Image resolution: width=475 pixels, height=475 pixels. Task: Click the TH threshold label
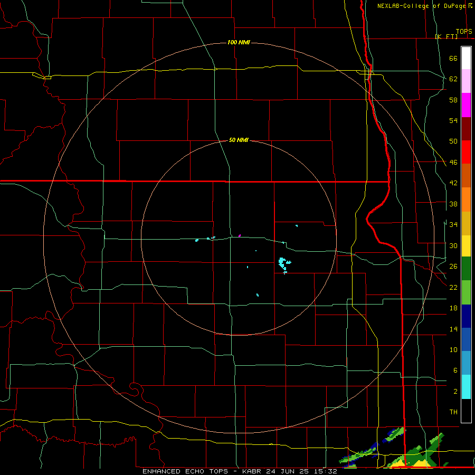pos(453,412)
